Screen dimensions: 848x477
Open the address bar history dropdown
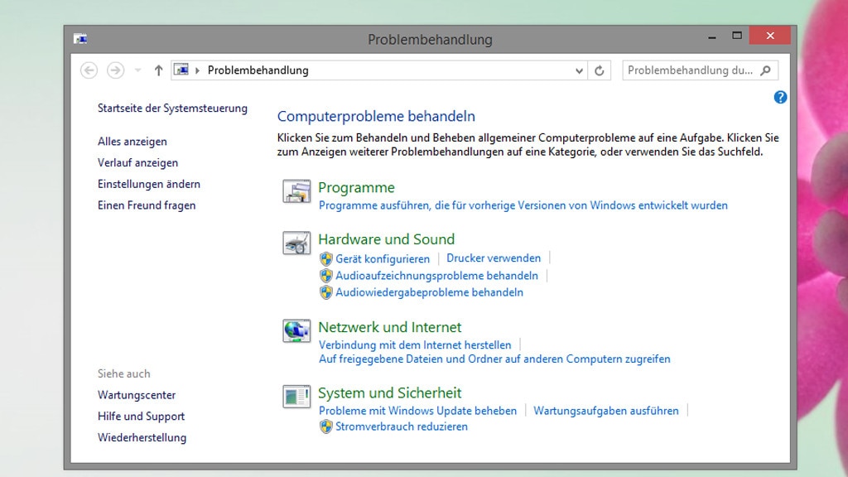579,70
